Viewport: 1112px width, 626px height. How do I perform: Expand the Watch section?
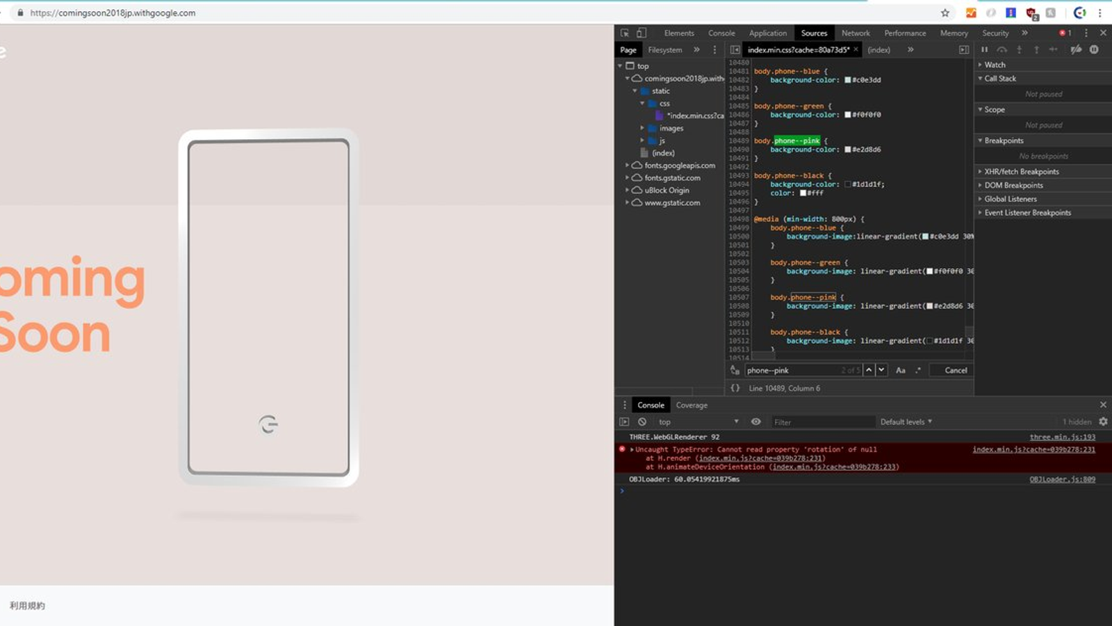(1043, 65)
